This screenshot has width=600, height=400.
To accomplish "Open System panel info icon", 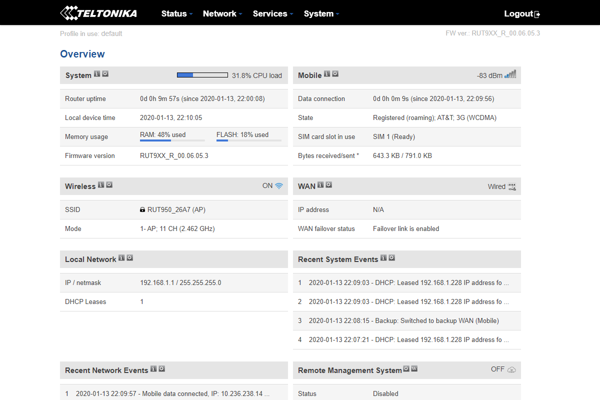I will (97, 74).
